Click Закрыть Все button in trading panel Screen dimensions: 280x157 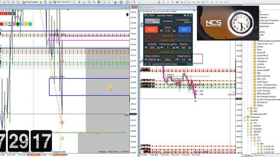168,36
